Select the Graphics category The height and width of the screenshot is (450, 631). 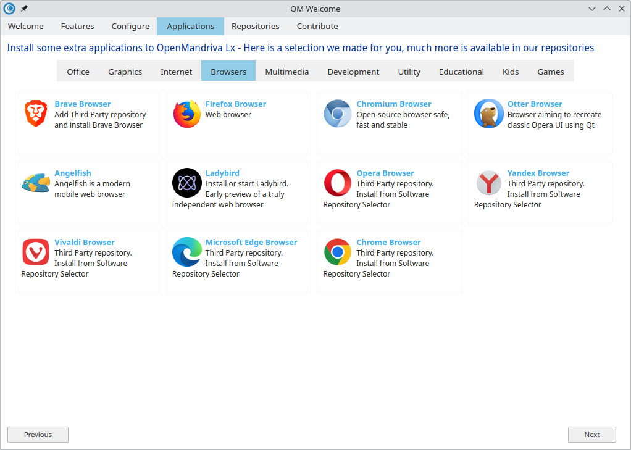point(125,72)
